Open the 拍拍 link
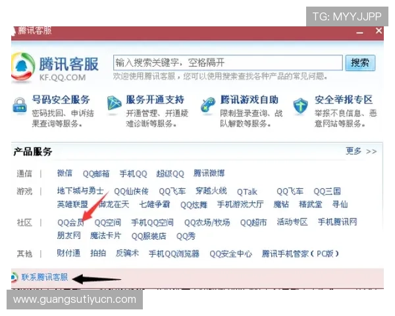395x316 pixels. (98, 253)
